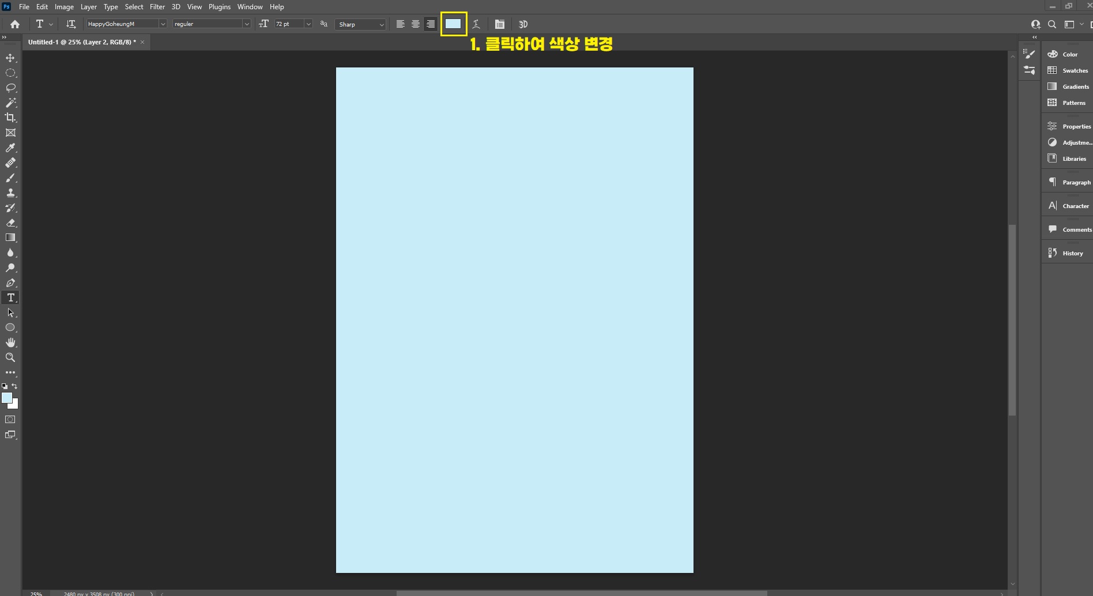
Task: Expand the tools panel double arrow
Action: pos(5,37)
